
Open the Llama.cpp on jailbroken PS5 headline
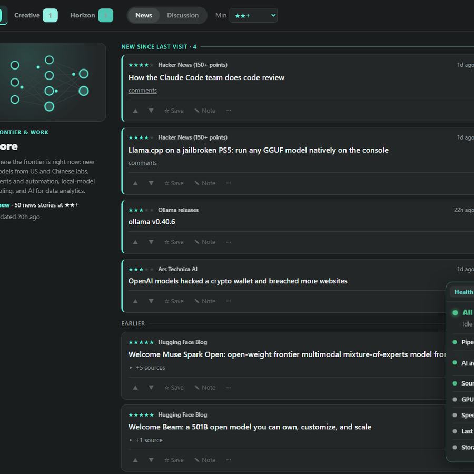click(259, 150)
